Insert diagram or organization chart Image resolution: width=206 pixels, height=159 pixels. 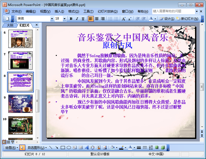point(93,148)
